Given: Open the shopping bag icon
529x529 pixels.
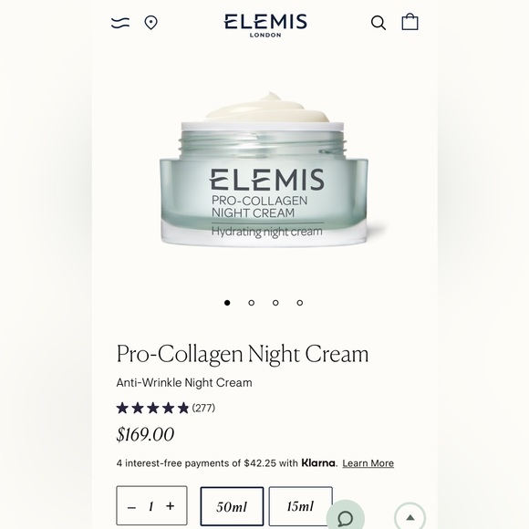Looking at the screenshot, I should pos(410,22).
